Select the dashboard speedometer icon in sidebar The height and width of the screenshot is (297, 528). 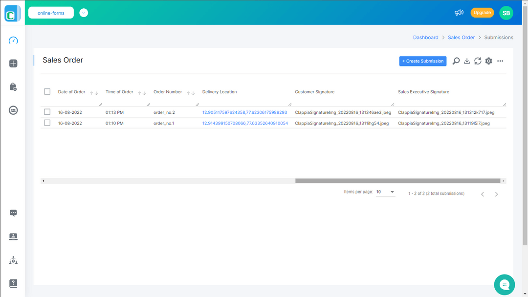pos(13,40)
